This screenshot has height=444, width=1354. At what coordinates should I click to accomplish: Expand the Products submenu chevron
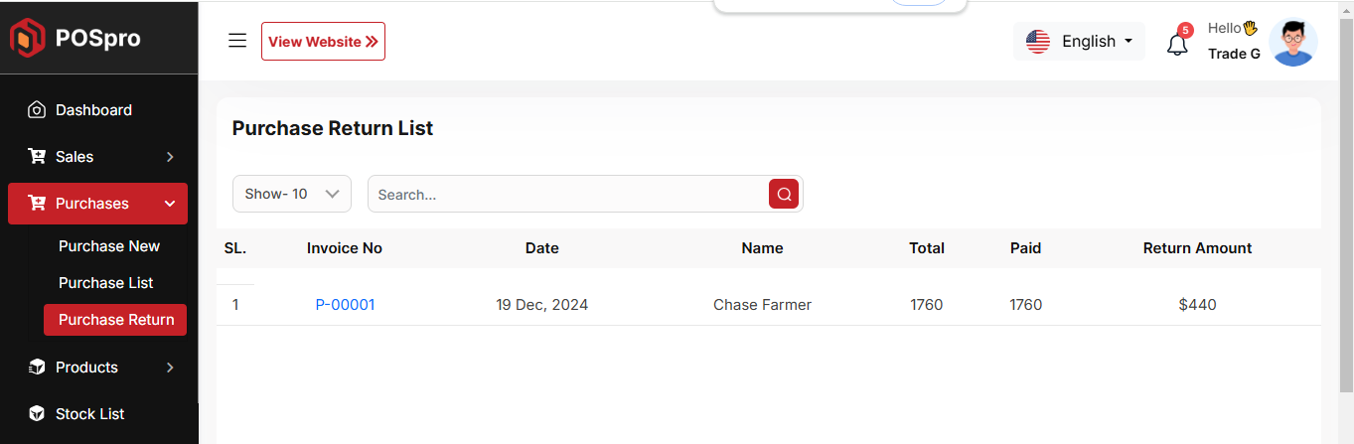(x=170, y=368)
